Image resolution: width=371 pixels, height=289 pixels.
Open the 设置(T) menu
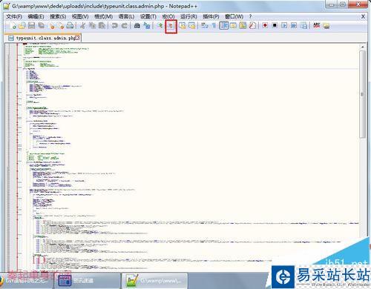click(x=148, y=16)
